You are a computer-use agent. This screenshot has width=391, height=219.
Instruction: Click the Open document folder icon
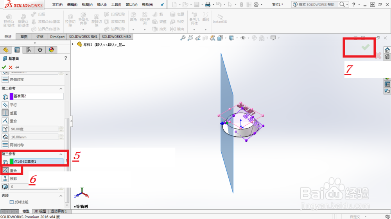(185, 4)
